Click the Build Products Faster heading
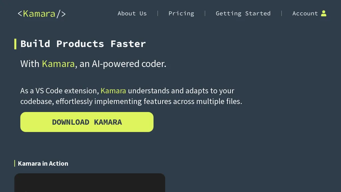 pos(83,44)
